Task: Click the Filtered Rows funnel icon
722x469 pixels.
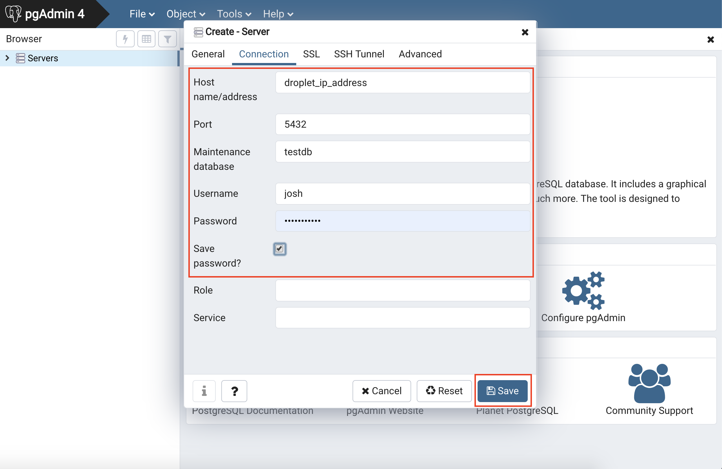Action: tap(167, 39)
